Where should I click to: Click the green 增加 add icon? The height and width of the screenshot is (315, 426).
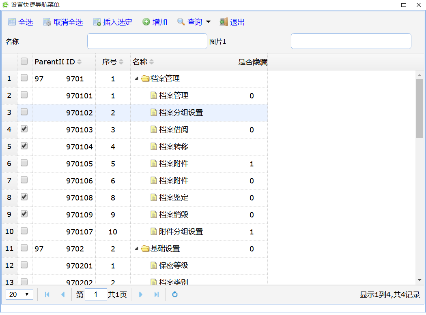[146, 22]
